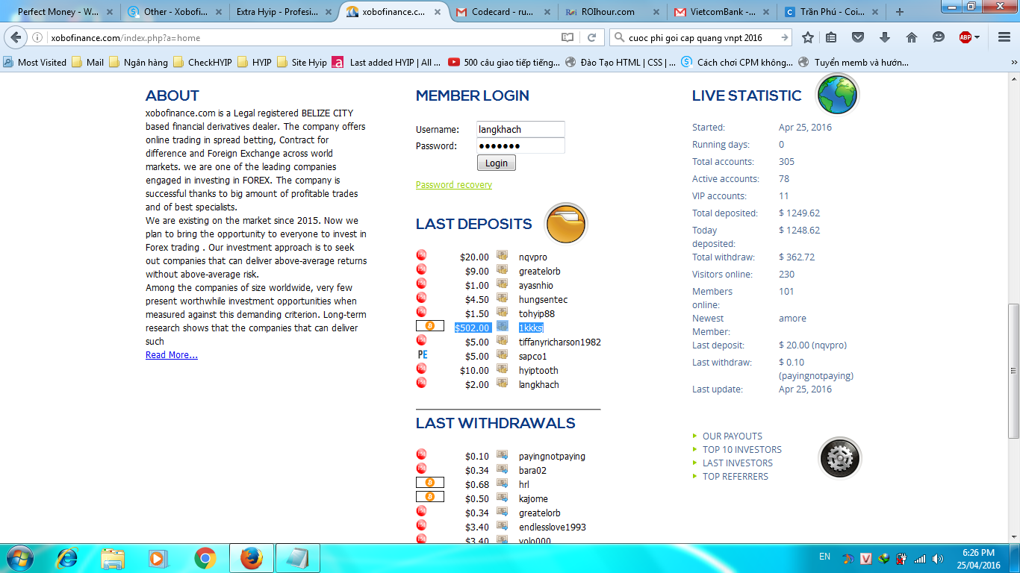This screenshot has width=1020, height=573.
Task: Click the $502.00 deposit amount
Action: (473, 328)
